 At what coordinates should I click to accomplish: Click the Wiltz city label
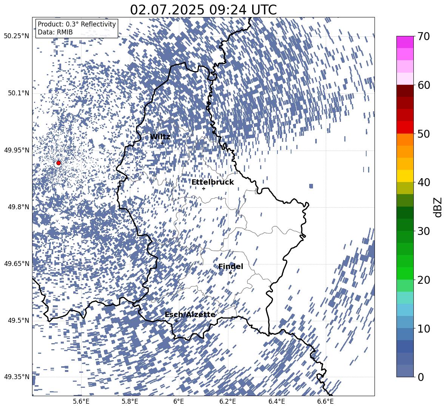click(x=160, y=137)
